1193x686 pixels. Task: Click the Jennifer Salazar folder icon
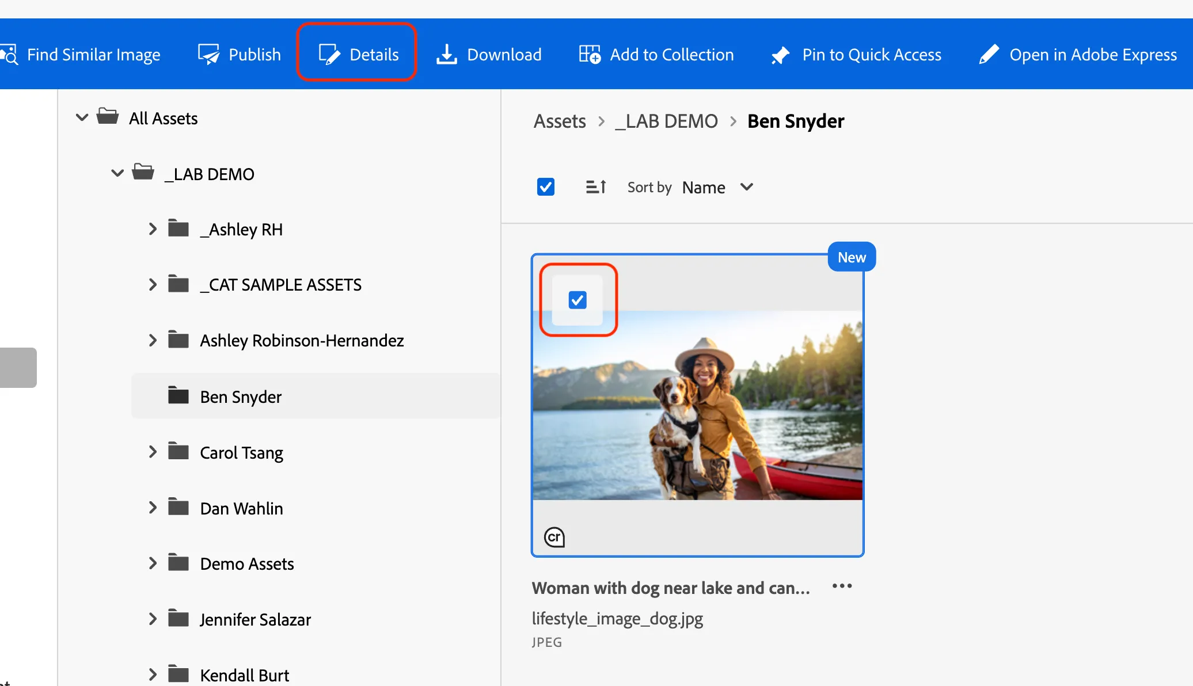pos(178,618)
